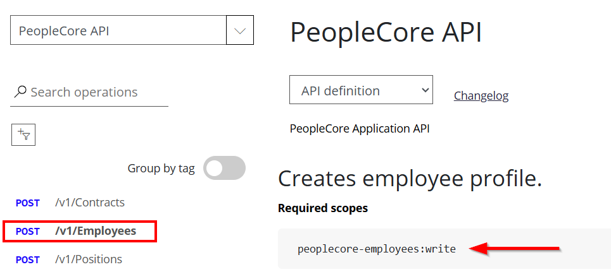Click the POST badge beside /v1/Contracts

point(28,203)
